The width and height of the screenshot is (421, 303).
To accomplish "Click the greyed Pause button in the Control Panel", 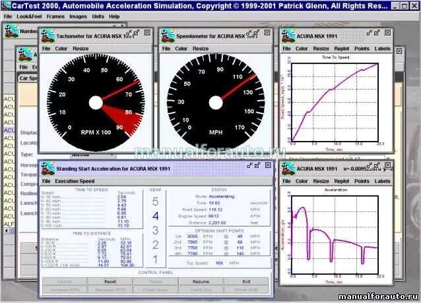I will pyautogui.click(x=156, y=281).
